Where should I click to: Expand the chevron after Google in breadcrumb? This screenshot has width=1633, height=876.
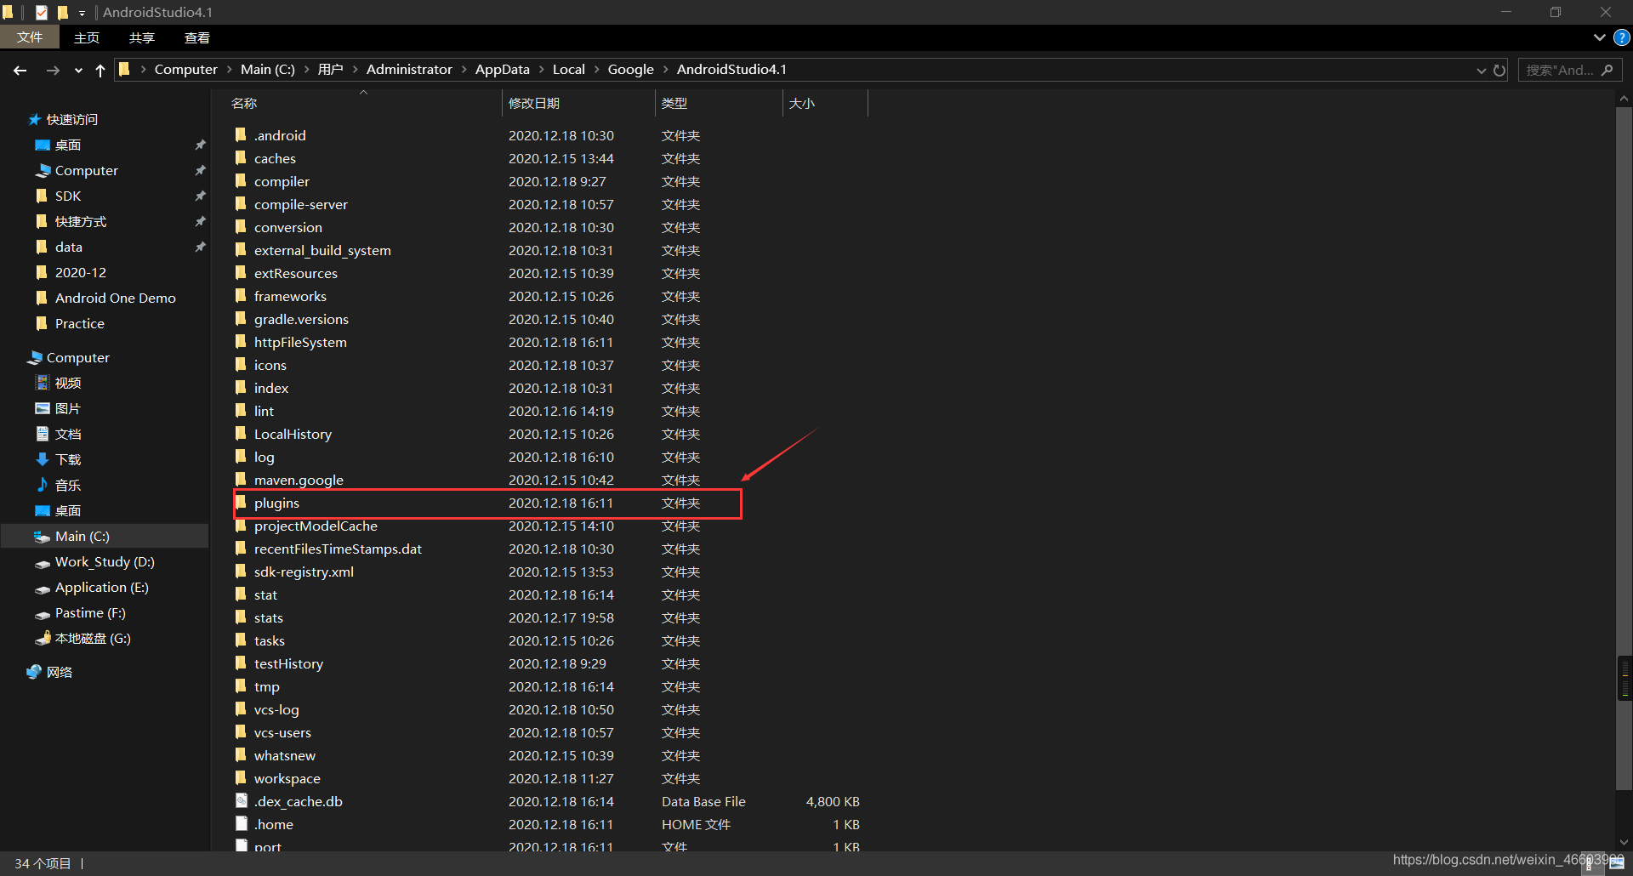666,70
